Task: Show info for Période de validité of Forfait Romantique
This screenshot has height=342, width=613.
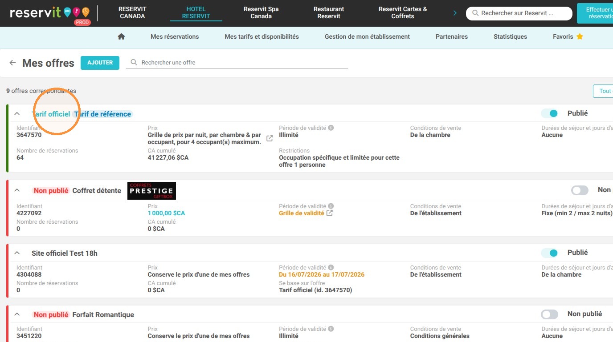Action: tap(331, 329)
